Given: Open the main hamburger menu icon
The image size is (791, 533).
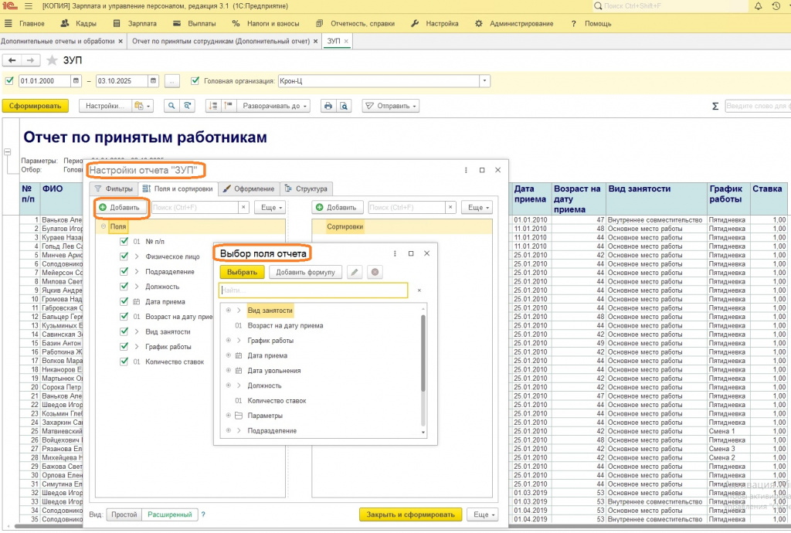Looking at the screenshot, I should coord(29,6).
